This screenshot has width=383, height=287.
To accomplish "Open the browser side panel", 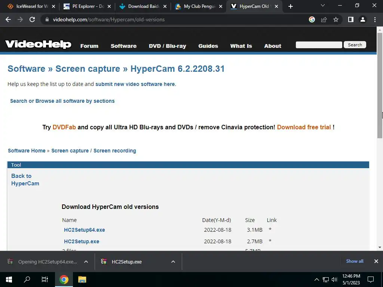I will [x=351, y=19].
